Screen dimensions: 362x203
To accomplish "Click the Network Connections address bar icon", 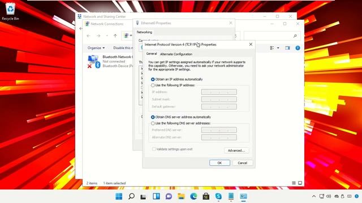I will point(126,36).
